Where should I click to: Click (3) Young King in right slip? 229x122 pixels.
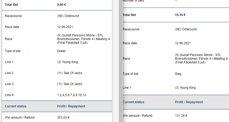pyautogui.click(x=185, y=88)
